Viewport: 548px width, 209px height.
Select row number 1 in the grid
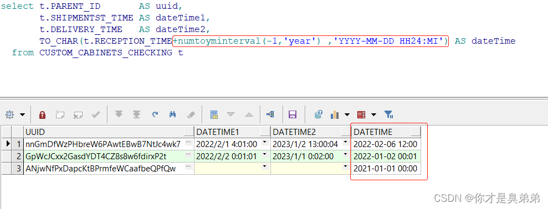18,144
